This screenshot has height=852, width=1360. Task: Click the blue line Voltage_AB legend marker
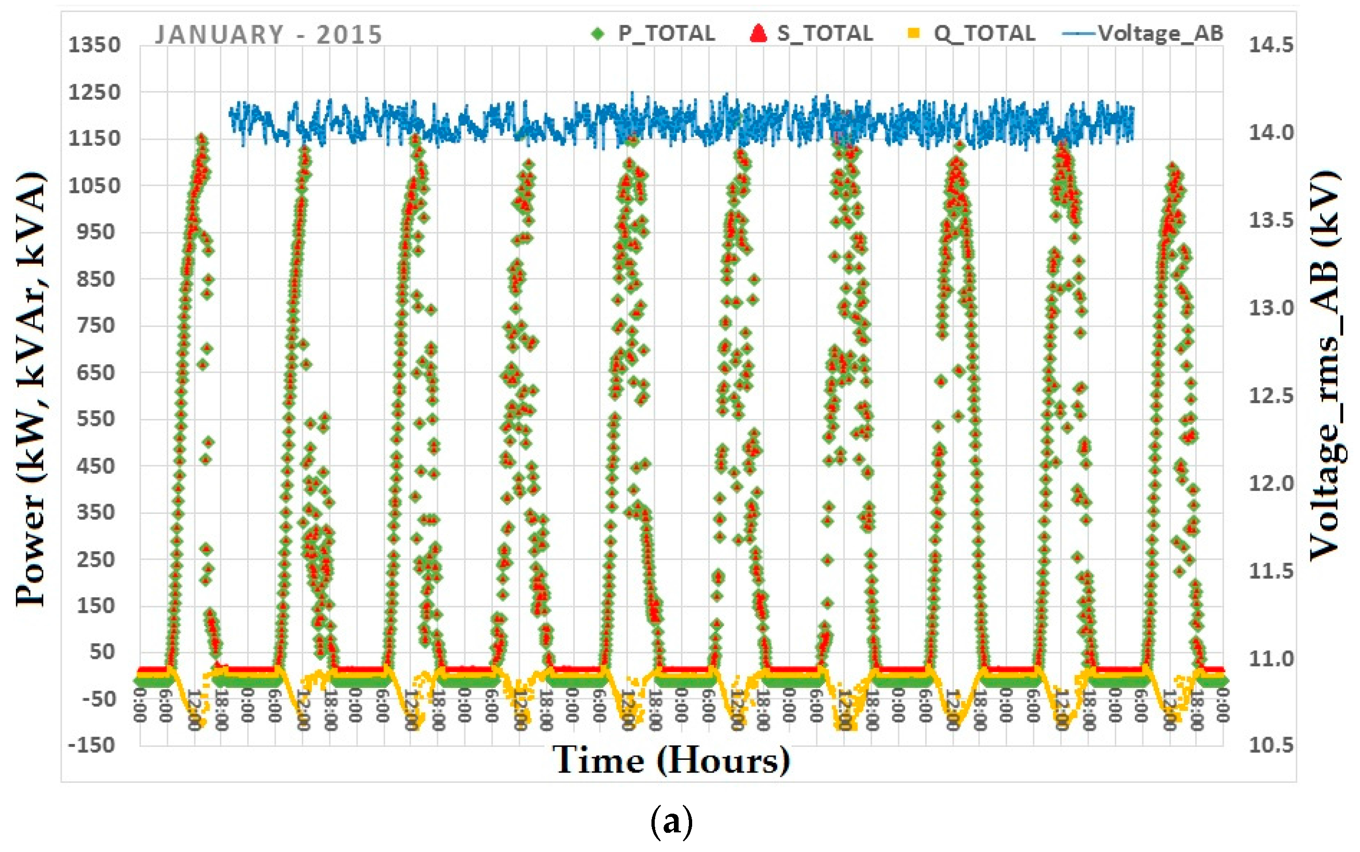[1078, 34]
